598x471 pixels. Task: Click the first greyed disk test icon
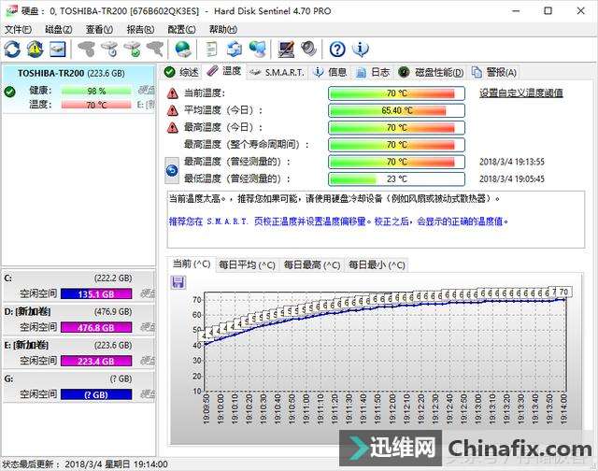click(x=87, y=50)
